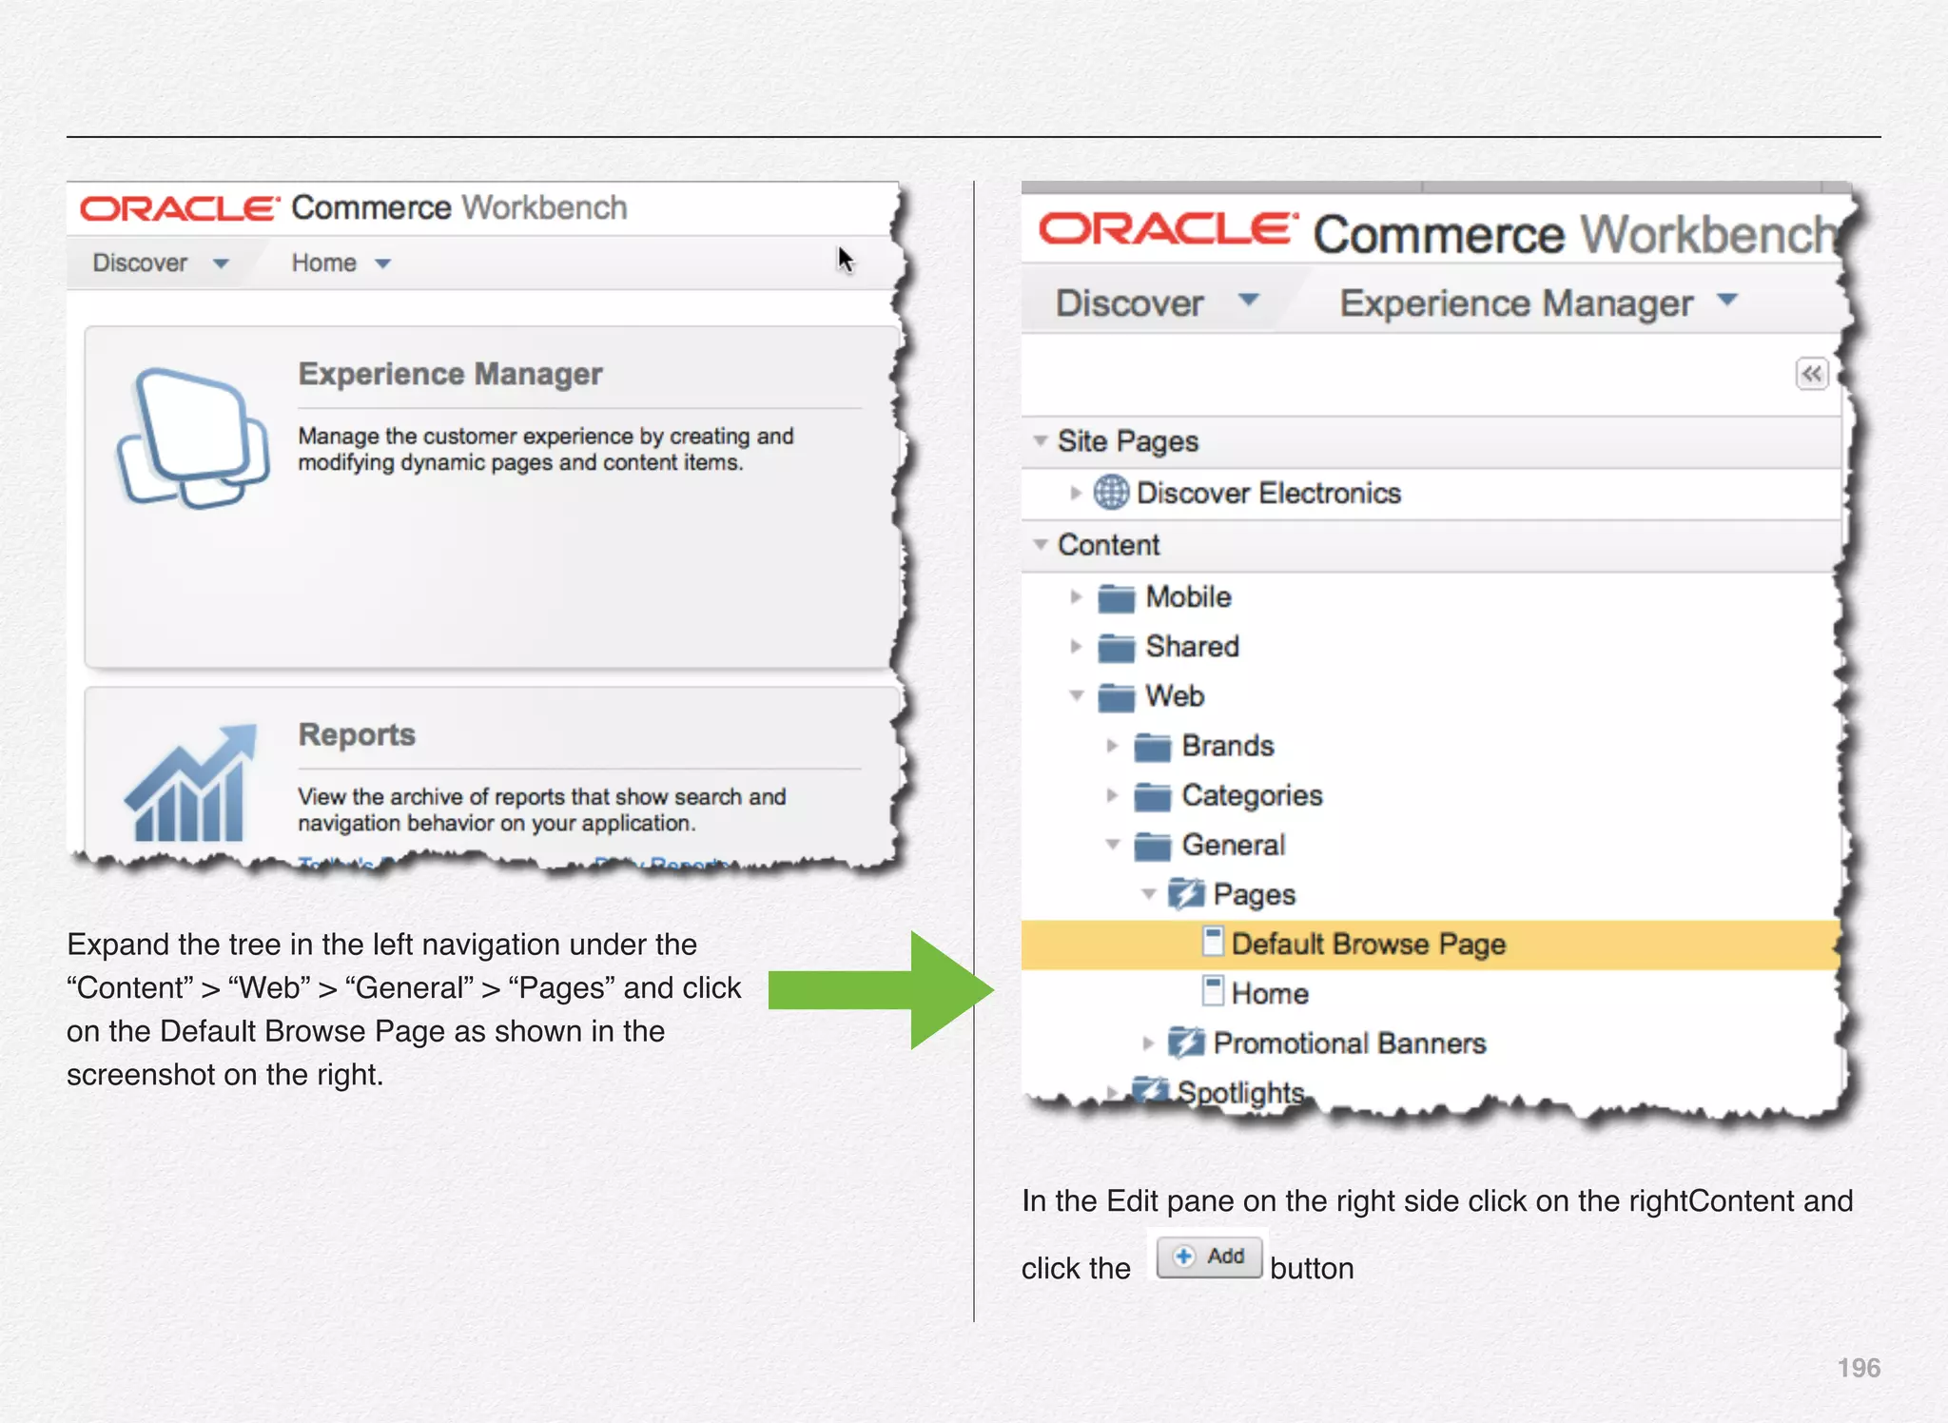The width and height of the screenshot is (1948, 1423).
Task: Expand the Categories folder arrow
Action: 1111,795
